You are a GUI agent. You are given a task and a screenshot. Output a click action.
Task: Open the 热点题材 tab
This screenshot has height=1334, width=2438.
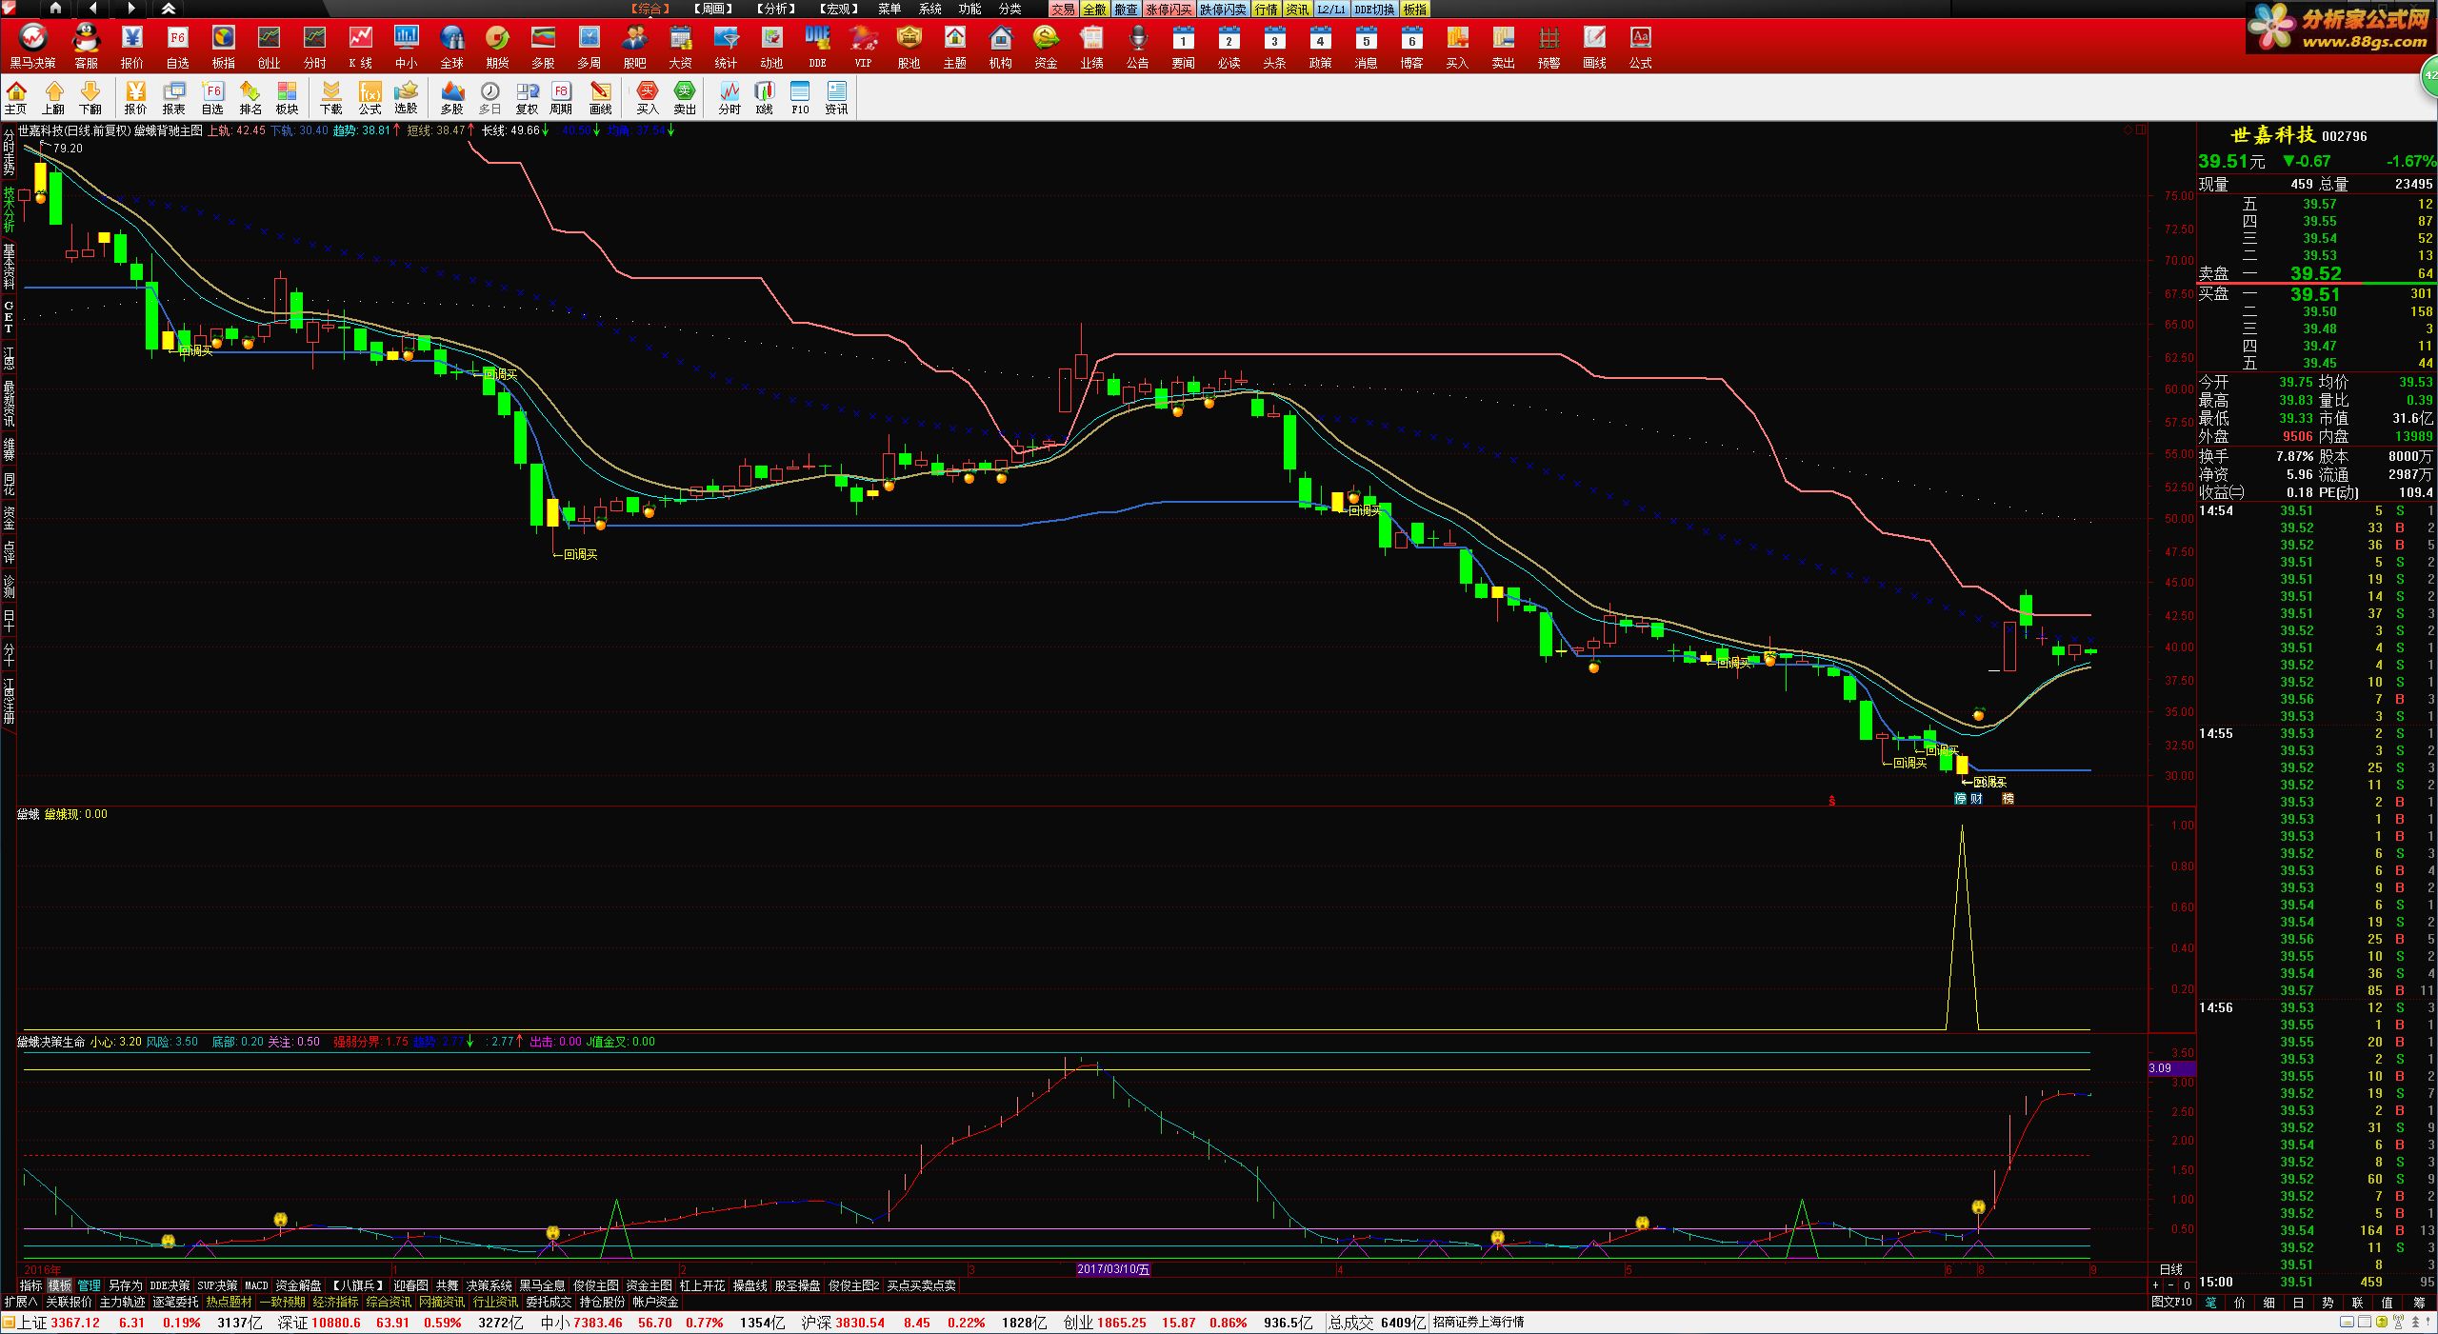(230, 1302)
